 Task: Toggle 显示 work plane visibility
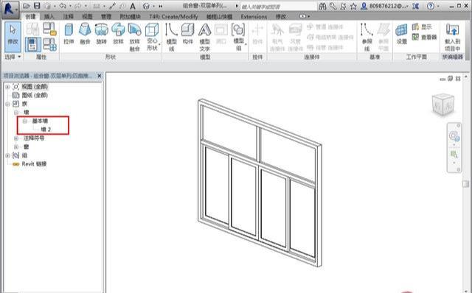tap(422, 27)
